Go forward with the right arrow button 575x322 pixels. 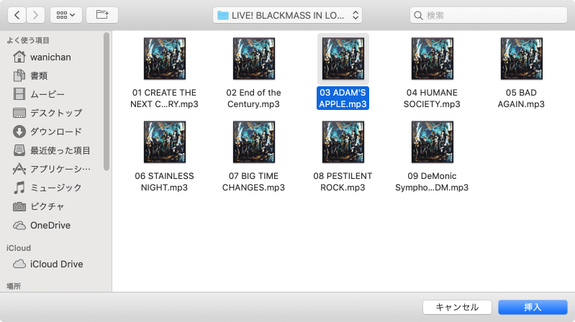(35, 15)
